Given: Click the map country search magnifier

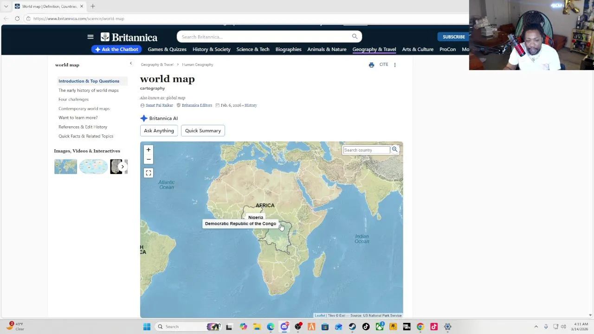Looking at the screenshot, I should 394,149.
